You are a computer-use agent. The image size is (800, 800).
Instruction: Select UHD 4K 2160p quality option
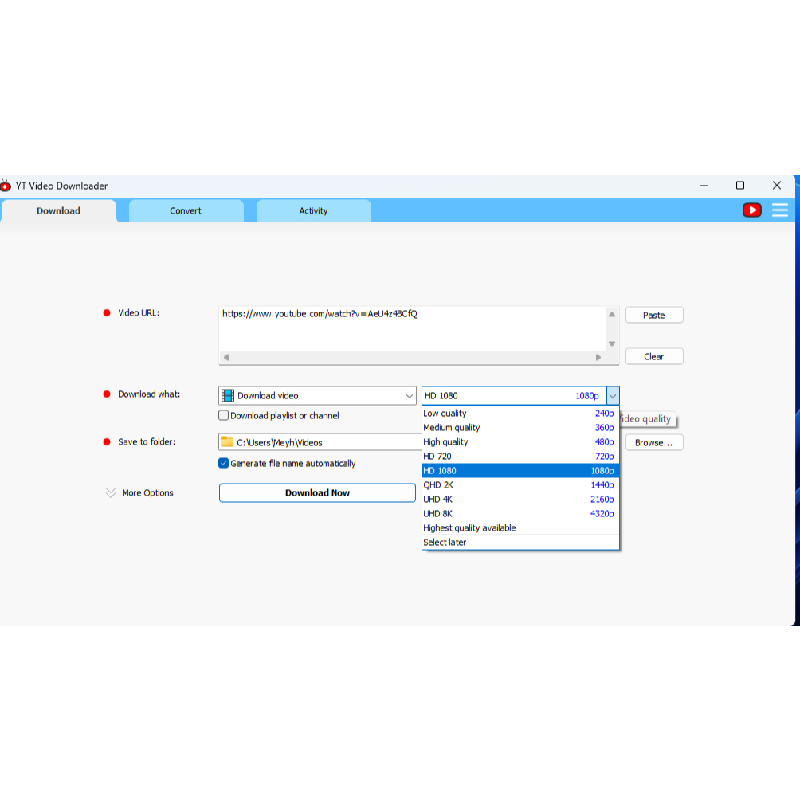pos(520,500)
